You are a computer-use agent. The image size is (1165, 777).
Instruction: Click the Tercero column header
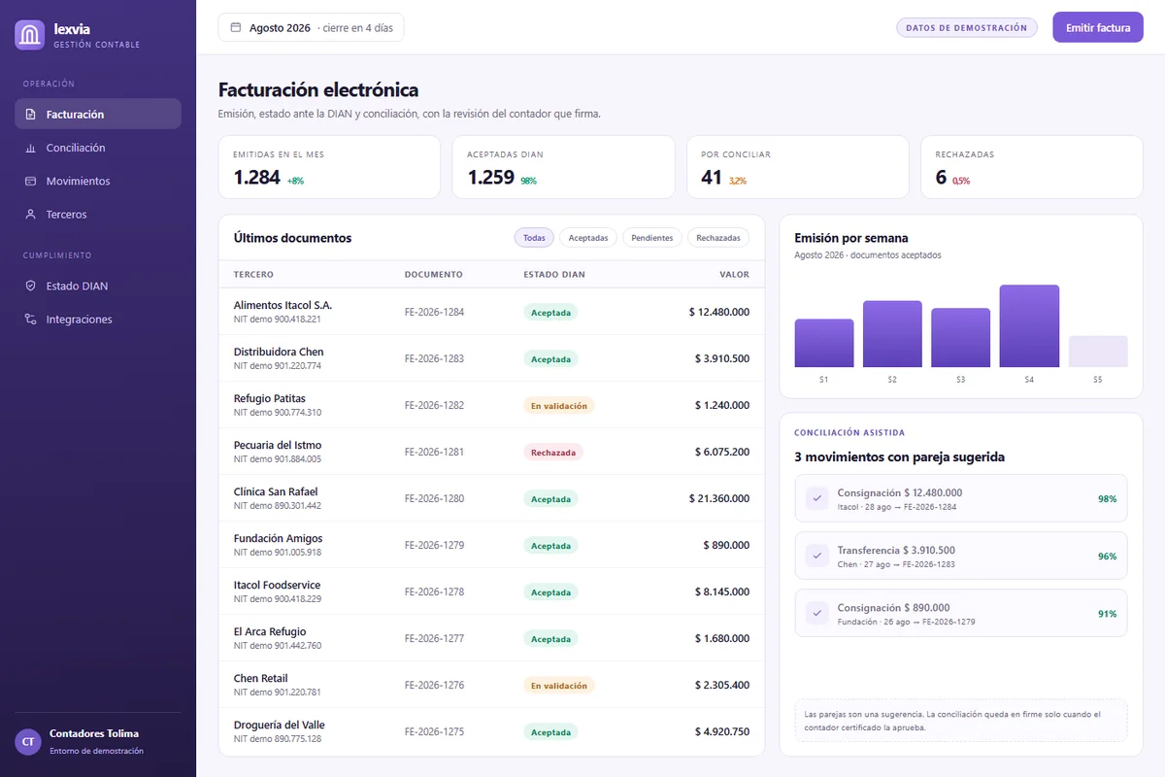pyautogui.click(x=253, y=275)
